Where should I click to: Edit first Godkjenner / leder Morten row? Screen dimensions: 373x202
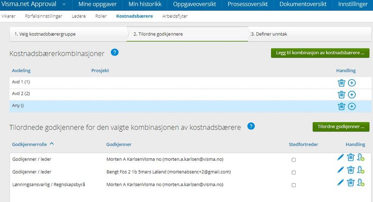tap(341, 157)
